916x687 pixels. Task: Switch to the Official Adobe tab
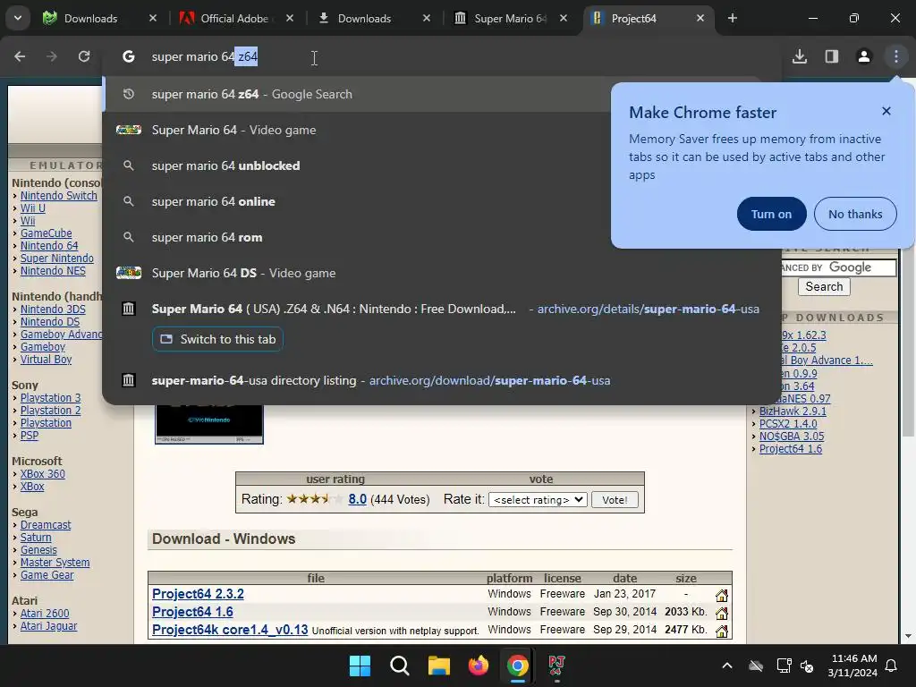click(x=233, y=18)
